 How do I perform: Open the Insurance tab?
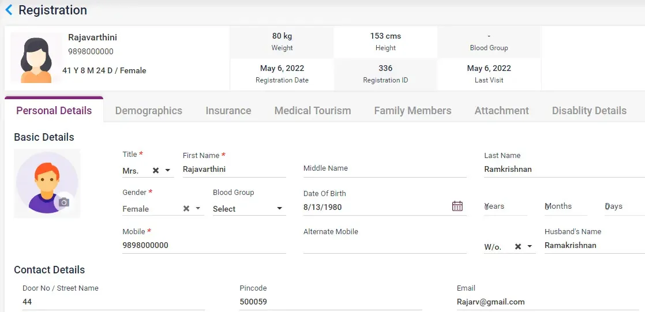(x=228, y=111)
